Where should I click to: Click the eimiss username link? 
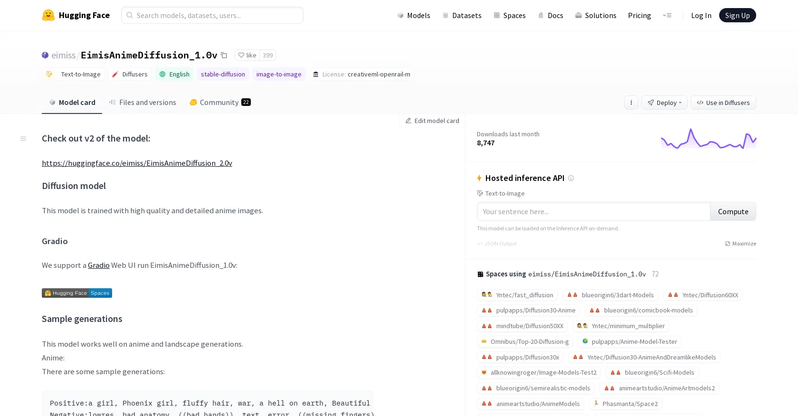[x=64, y=55]
